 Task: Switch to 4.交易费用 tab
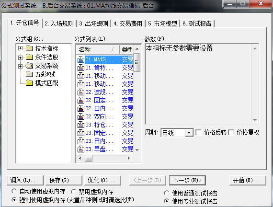[x=128, y=23]
